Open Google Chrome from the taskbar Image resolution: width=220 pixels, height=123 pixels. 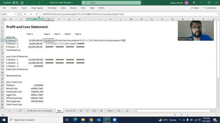[x=91, y=120]
